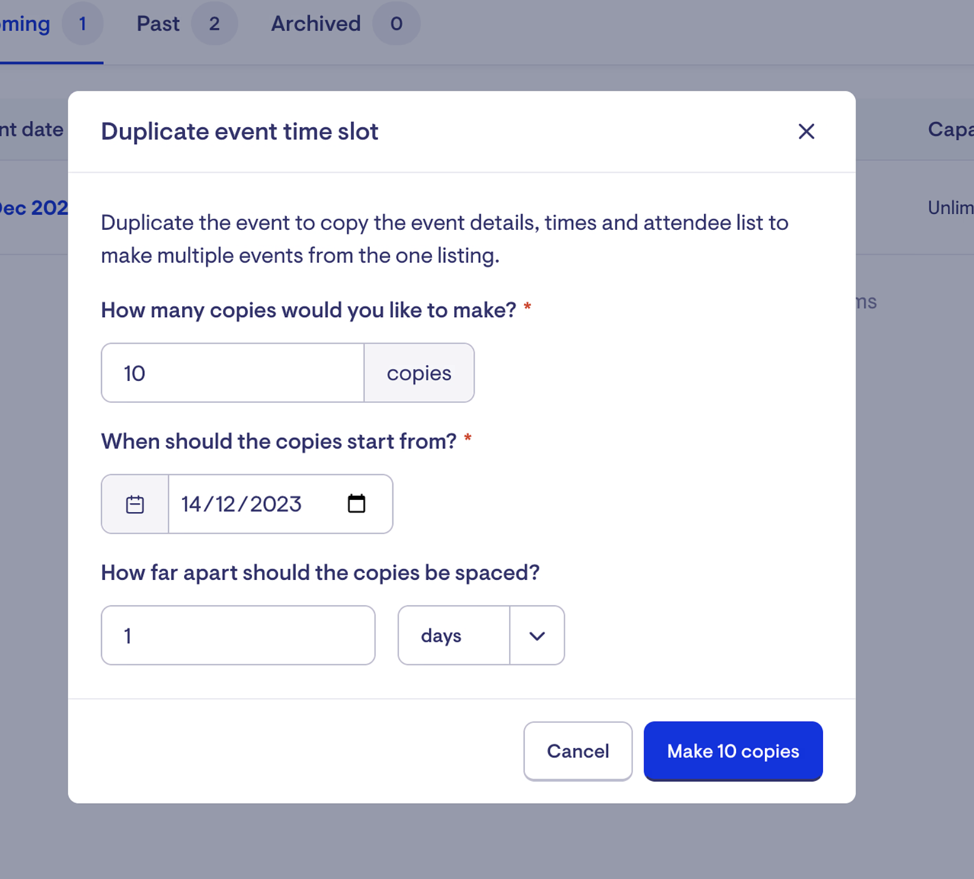Confirm with Make 10 copies button
Screen dimensions: 974x879
pos(733,751)
